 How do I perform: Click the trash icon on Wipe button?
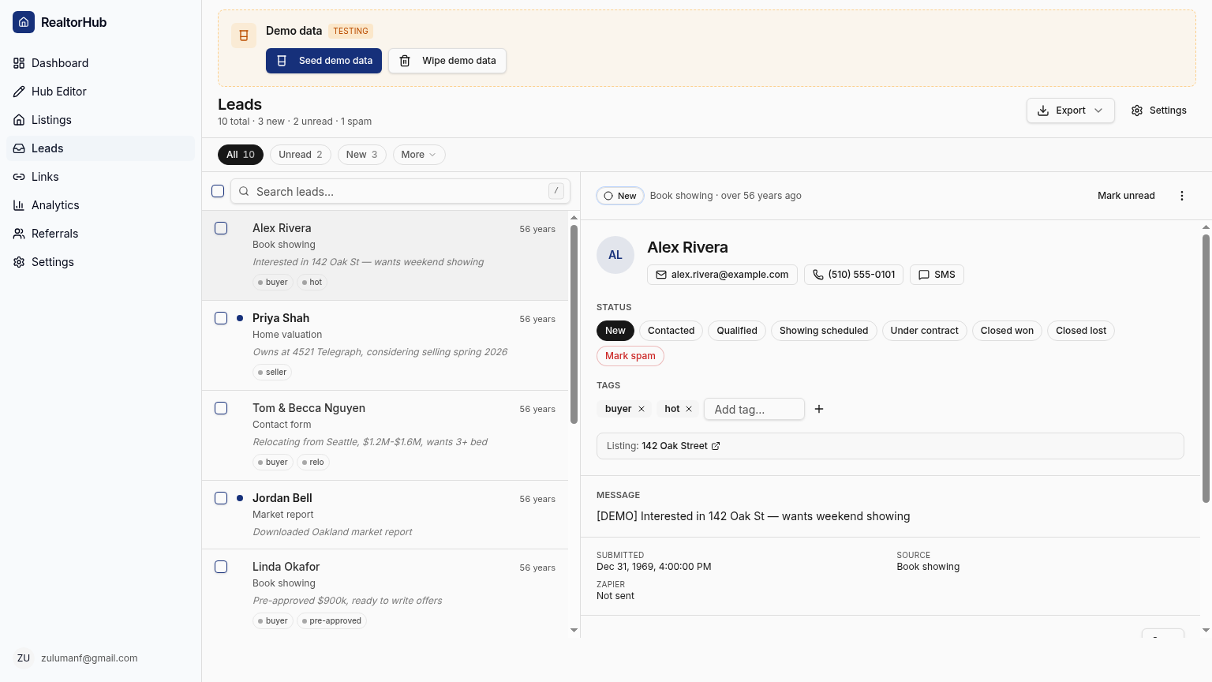click(405, 61)
